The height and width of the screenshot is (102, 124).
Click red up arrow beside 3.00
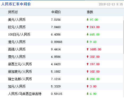(87, 86)
